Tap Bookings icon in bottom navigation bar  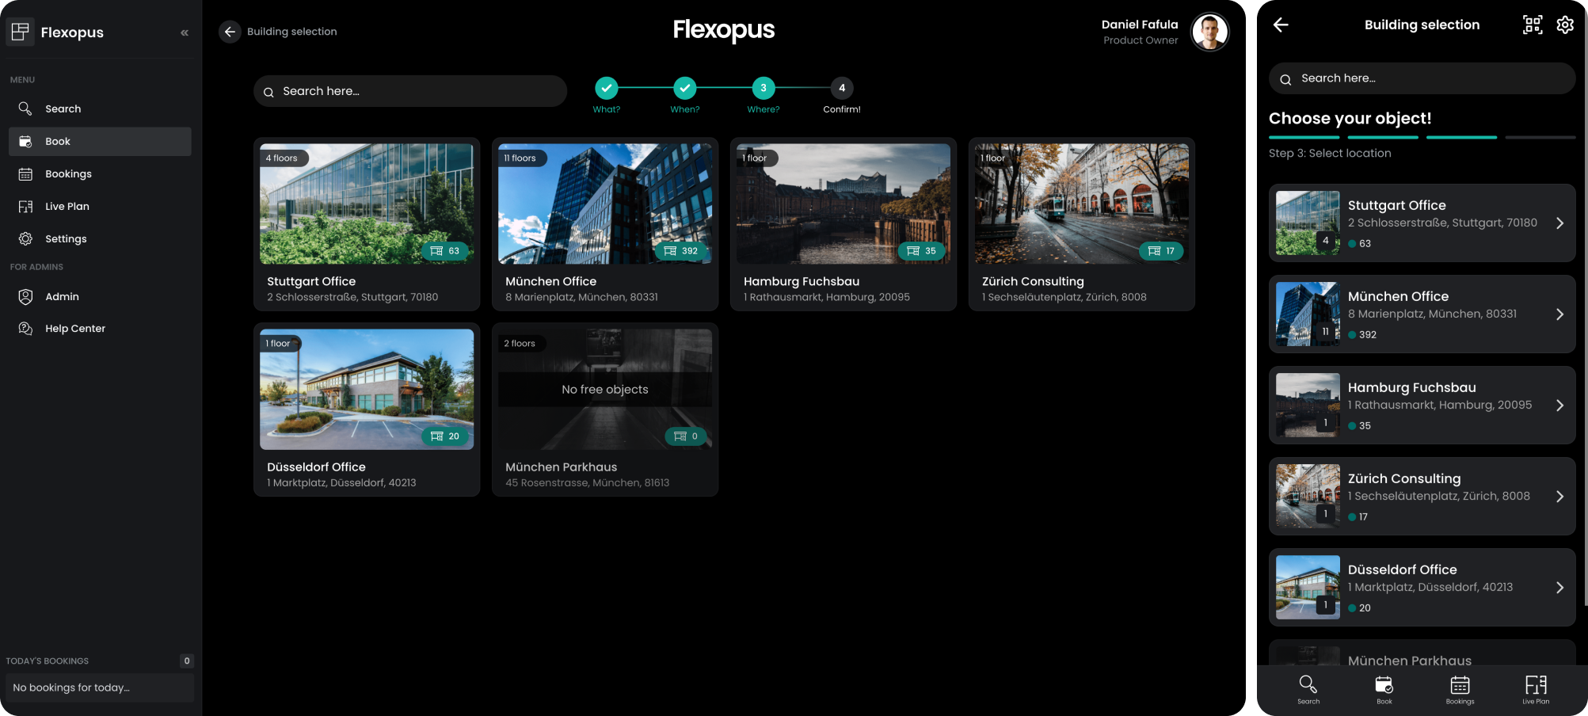point(1460,688)
